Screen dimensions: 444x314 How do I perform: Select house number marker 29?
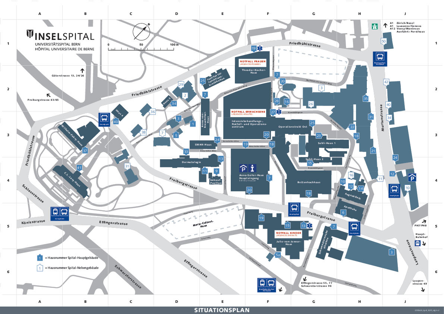pos(181,84)
